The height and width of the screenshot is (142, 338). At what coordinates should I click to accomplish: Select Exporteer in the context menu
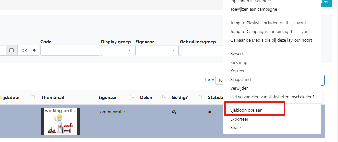(239, 119)
